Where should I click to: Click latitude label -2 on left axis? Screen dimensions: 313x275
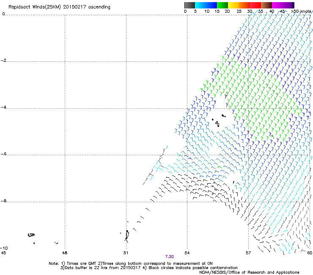click(x=3, y=60)
